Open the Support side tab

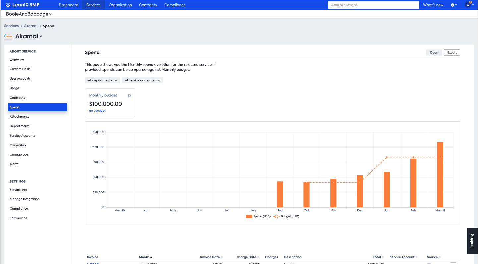(472, 241)
